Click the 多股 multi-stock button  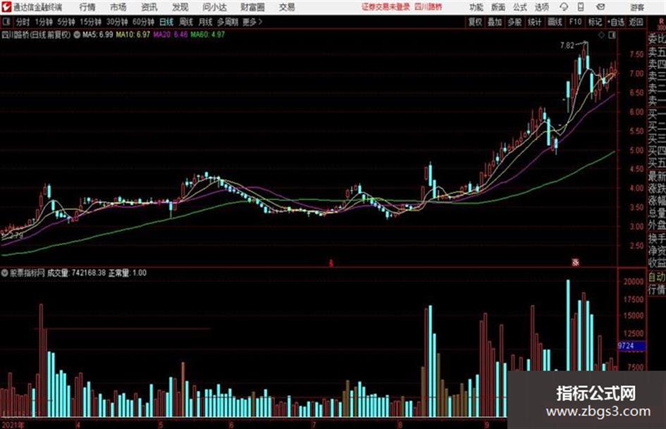(514, 22)
